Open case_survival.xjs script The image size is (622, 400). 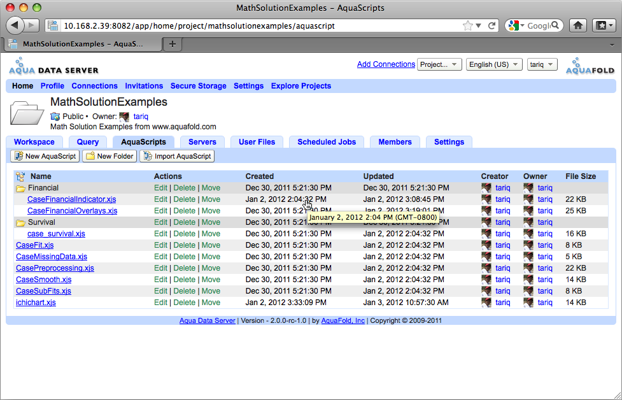click(56, 234)
